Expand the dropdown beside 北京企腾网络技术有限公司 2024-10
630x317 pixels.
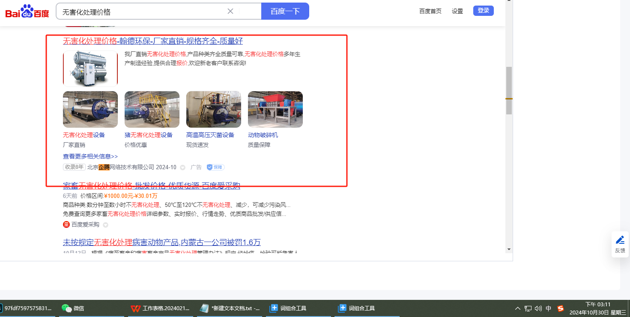182,167
